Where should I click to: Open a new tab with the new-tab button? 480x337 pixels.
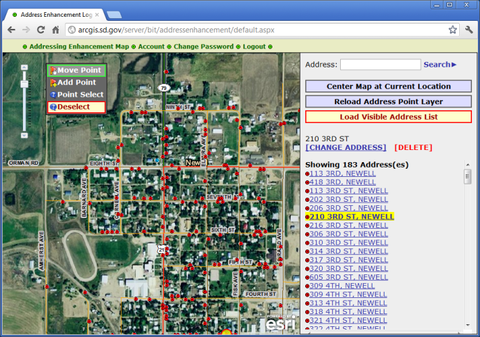114,15
